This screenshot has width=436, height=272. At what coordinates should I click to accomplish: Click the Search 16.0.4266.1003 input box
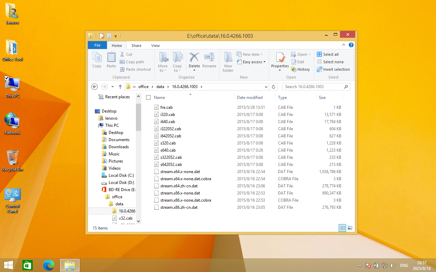313,87
